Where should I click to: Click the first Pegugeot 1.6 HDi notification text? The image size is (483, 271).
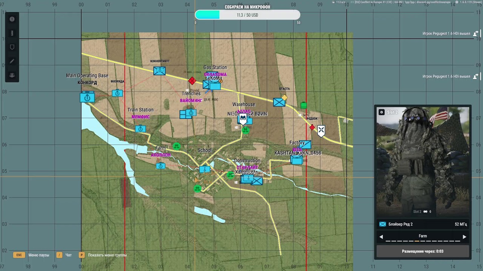point(446,33)
